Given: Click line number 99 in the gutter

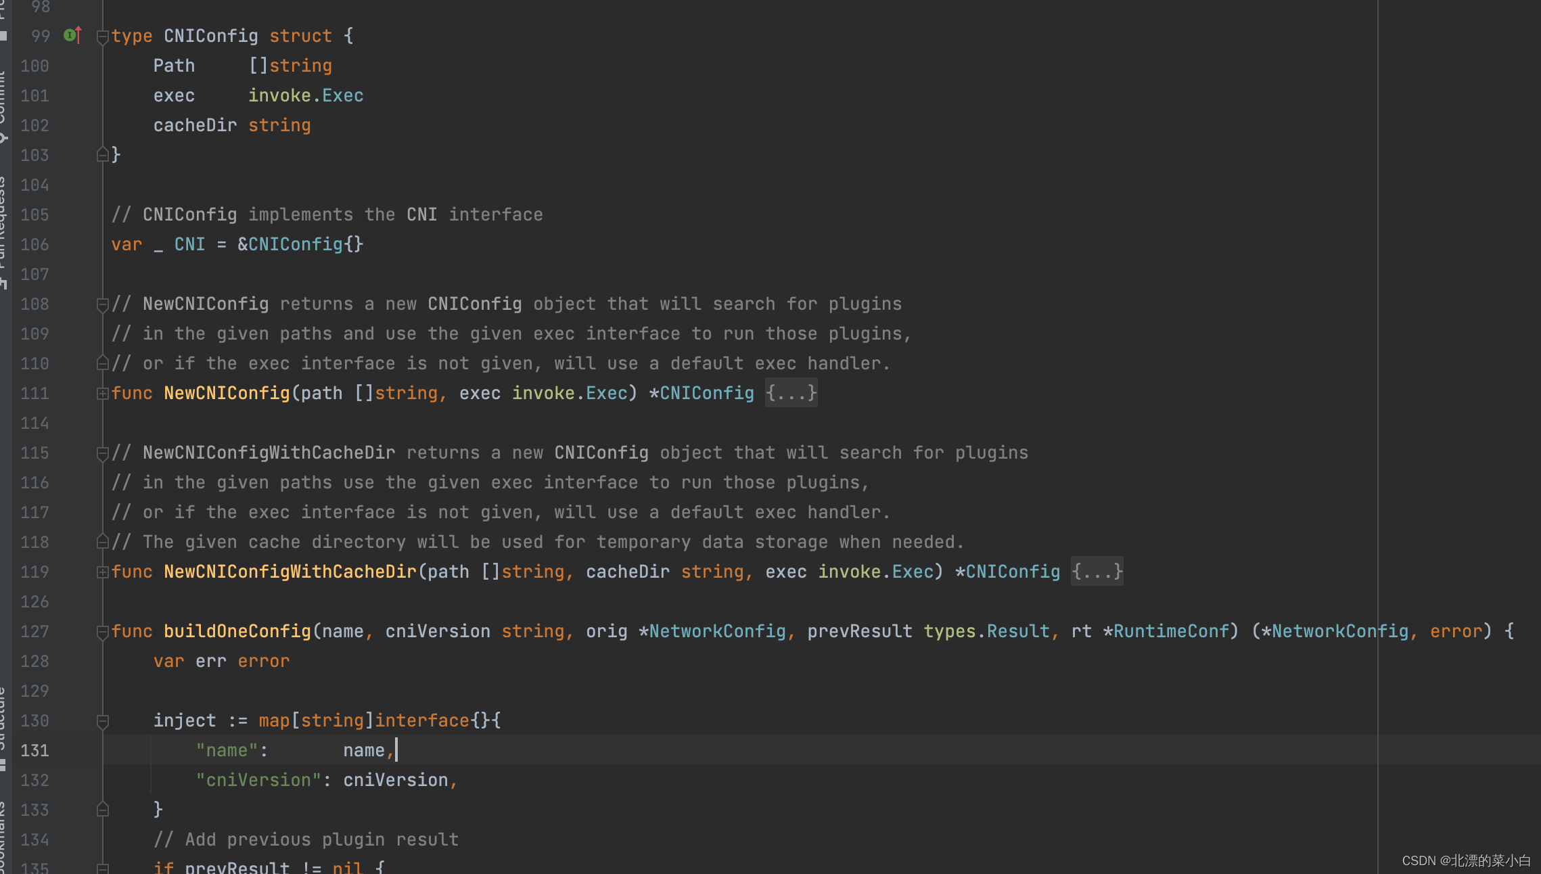Looking at the screenshot, I should (x=41, y=36).
